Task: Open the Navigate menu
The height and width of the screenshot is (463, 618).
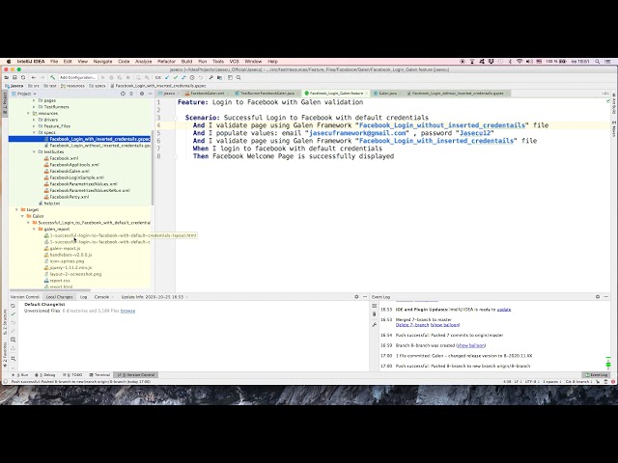Action: [x=103, y=62]
